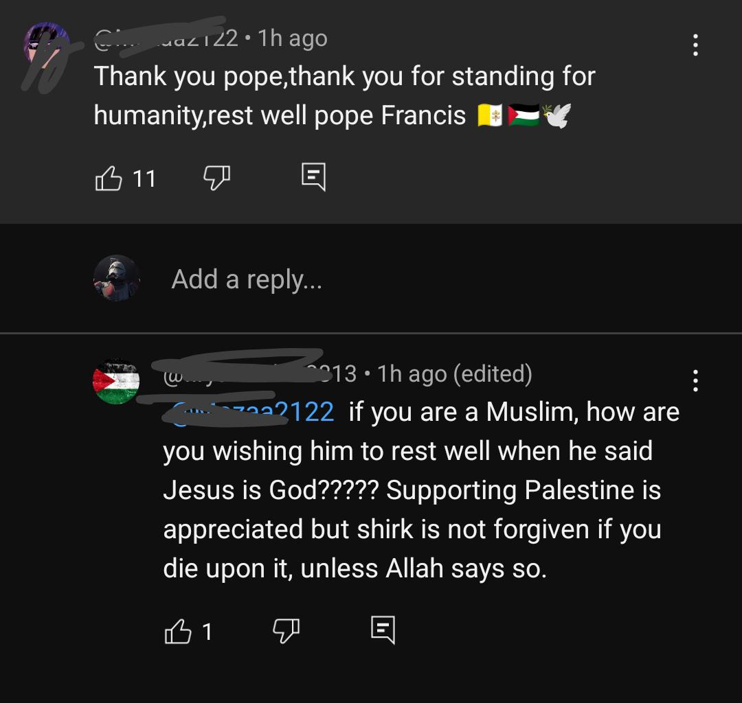
Task: Open the Palestine flag avatar profile
Action: coord(116,381)
